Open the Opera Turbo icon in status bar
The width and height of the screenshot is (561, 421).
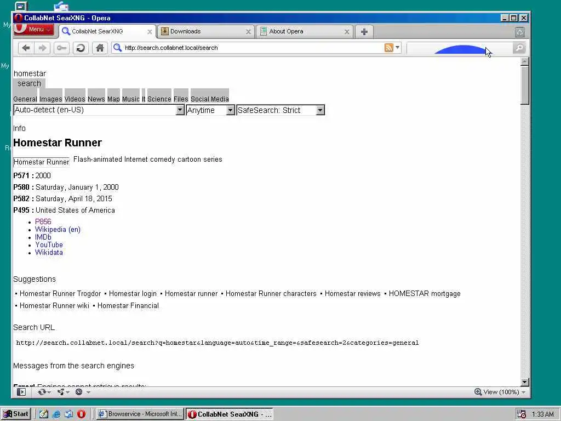79,392
